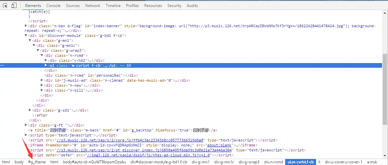The image size is (388, 165).
Task: Select the a.msk breadcrumb
Action: coord(372,162)
